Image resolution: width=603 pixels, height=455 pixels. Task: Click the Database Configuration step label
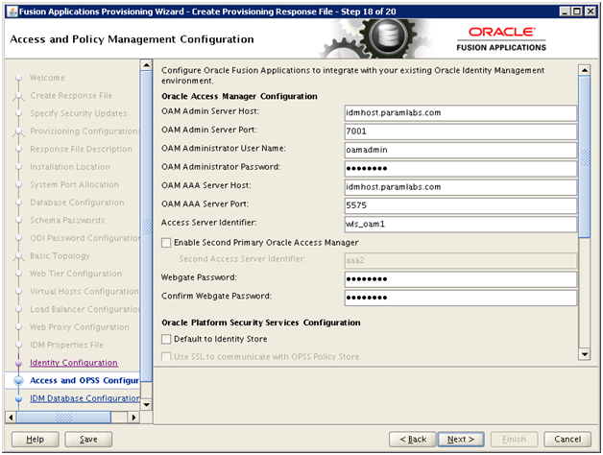tap(77, 203)
